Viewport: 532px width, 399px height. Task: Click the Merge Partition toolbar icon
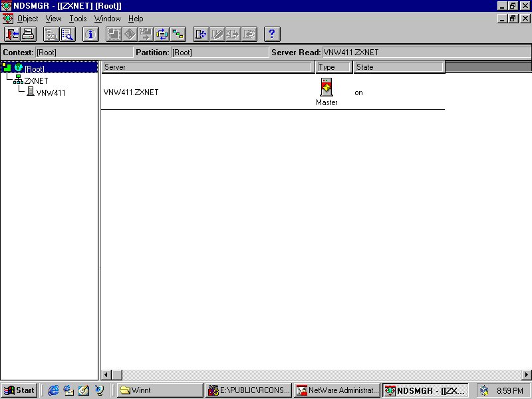coord(130,35)
